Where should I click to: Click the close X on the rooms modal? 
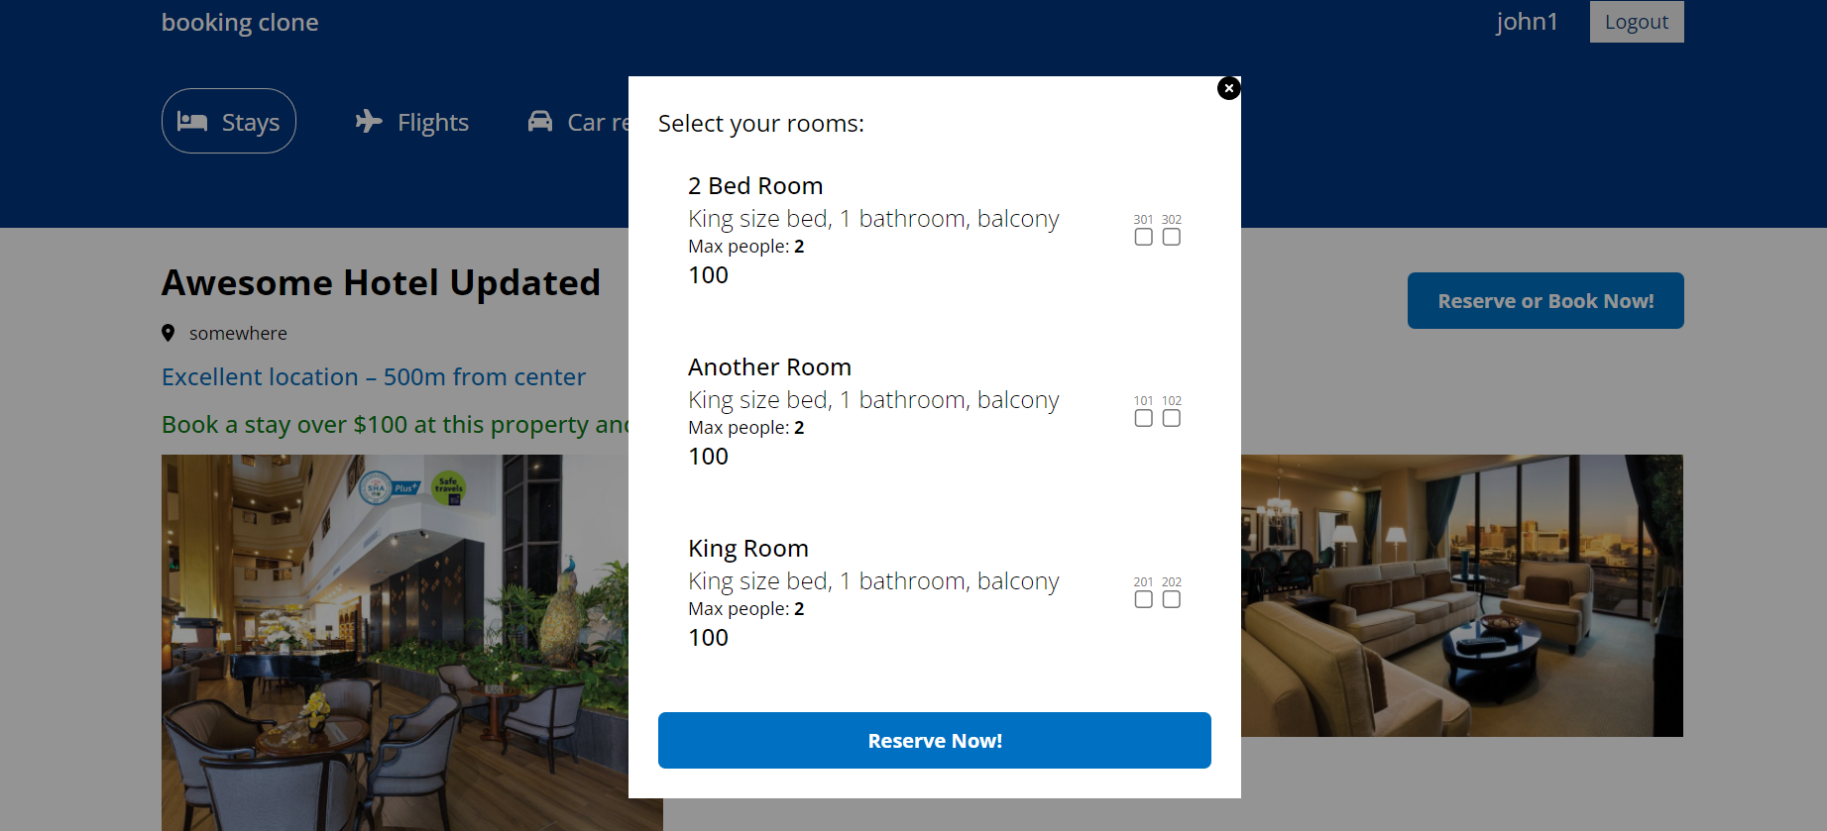pyautogui.click(x=1228, y=88)
